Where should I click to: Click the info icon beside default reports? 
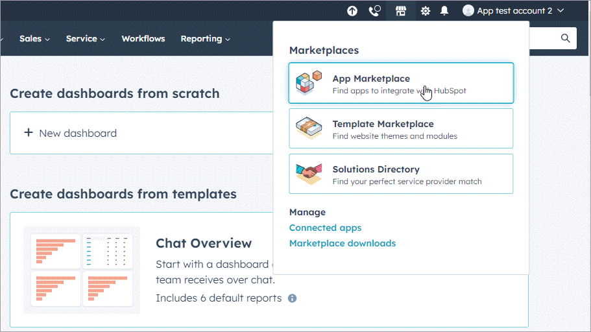point(292,298)
